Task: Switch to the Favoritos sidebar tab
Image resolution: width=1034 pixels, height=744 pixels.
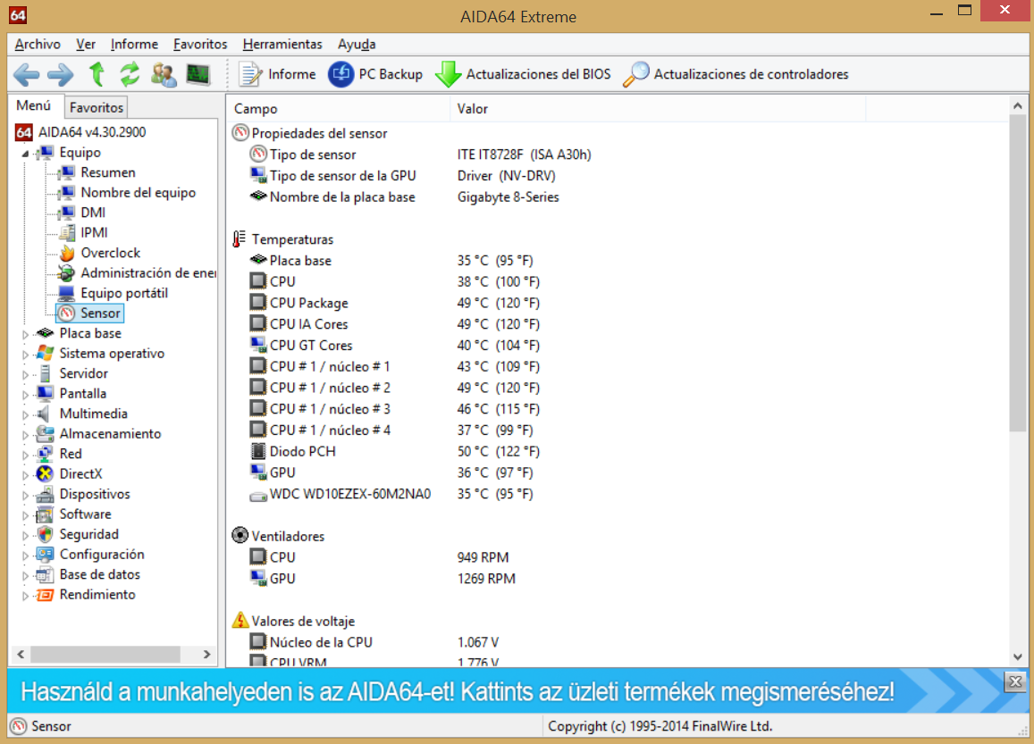Action: pos(97,107)
